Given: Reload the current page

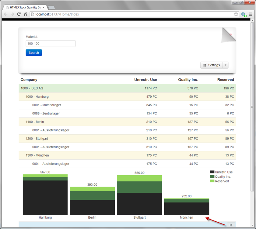Looking at the screenshot, I should tap(19, 14).
